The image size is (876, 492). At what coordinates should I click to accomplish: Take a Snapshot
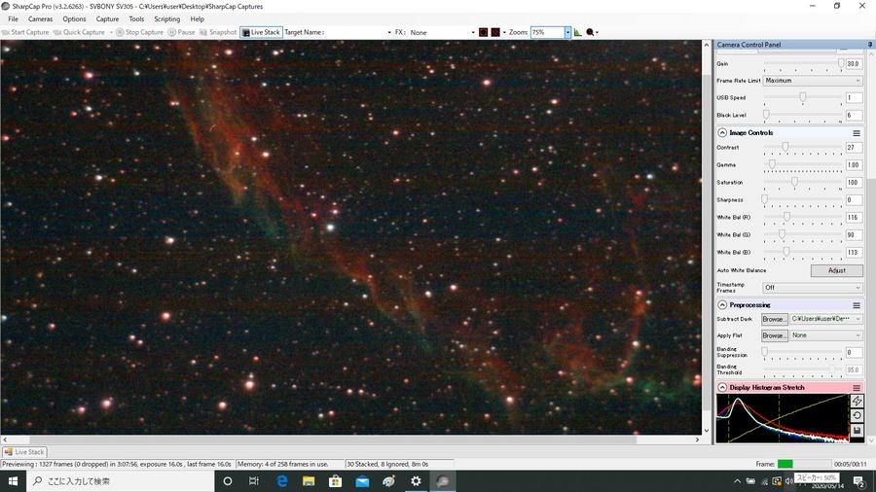(x=218, y=32)
